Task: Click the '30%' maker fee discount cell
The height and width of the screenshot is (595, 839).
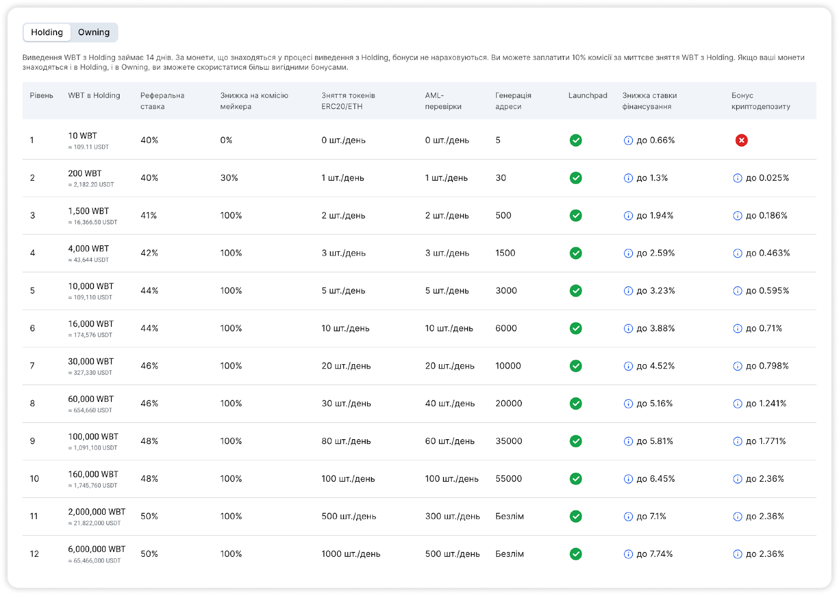Action: (229, 178)
